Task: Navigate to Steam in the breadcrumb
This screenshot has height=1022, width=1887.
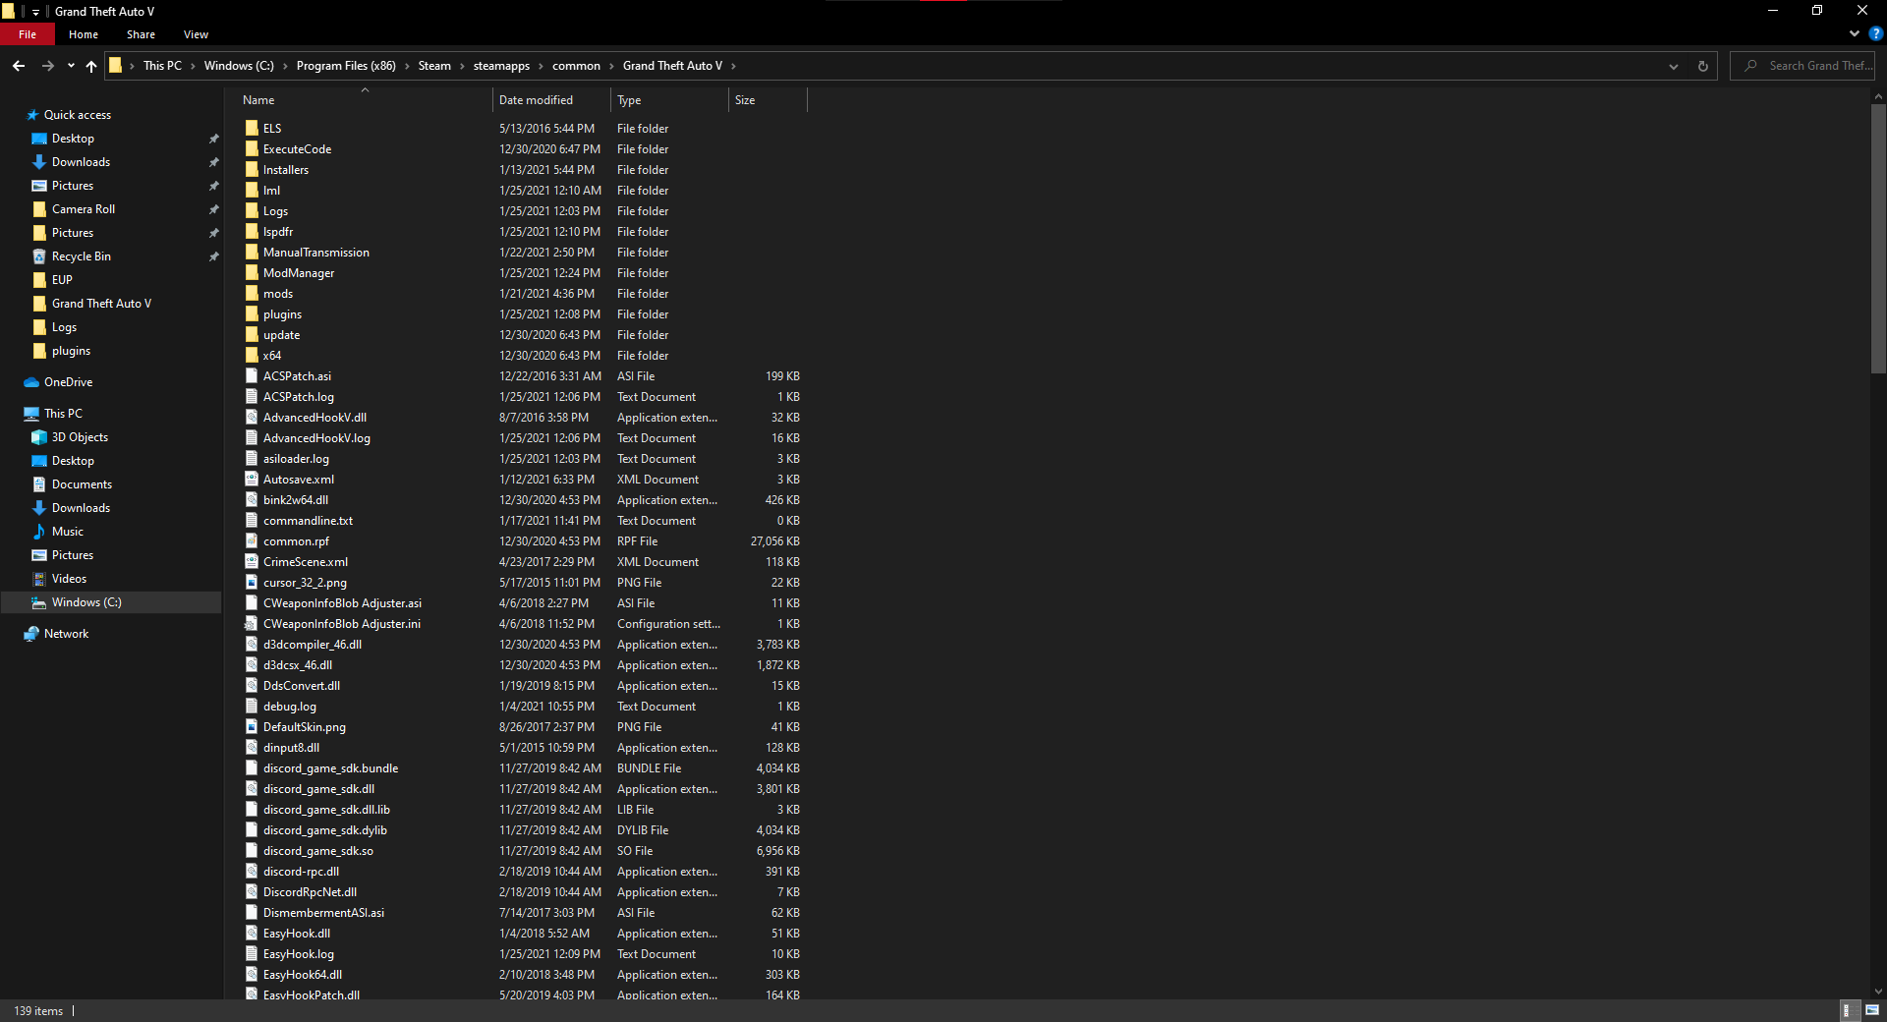Action: pos(434,66)
